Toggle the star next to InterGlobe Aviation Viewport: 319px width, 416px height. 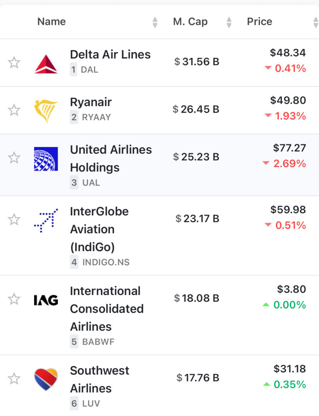14,220
